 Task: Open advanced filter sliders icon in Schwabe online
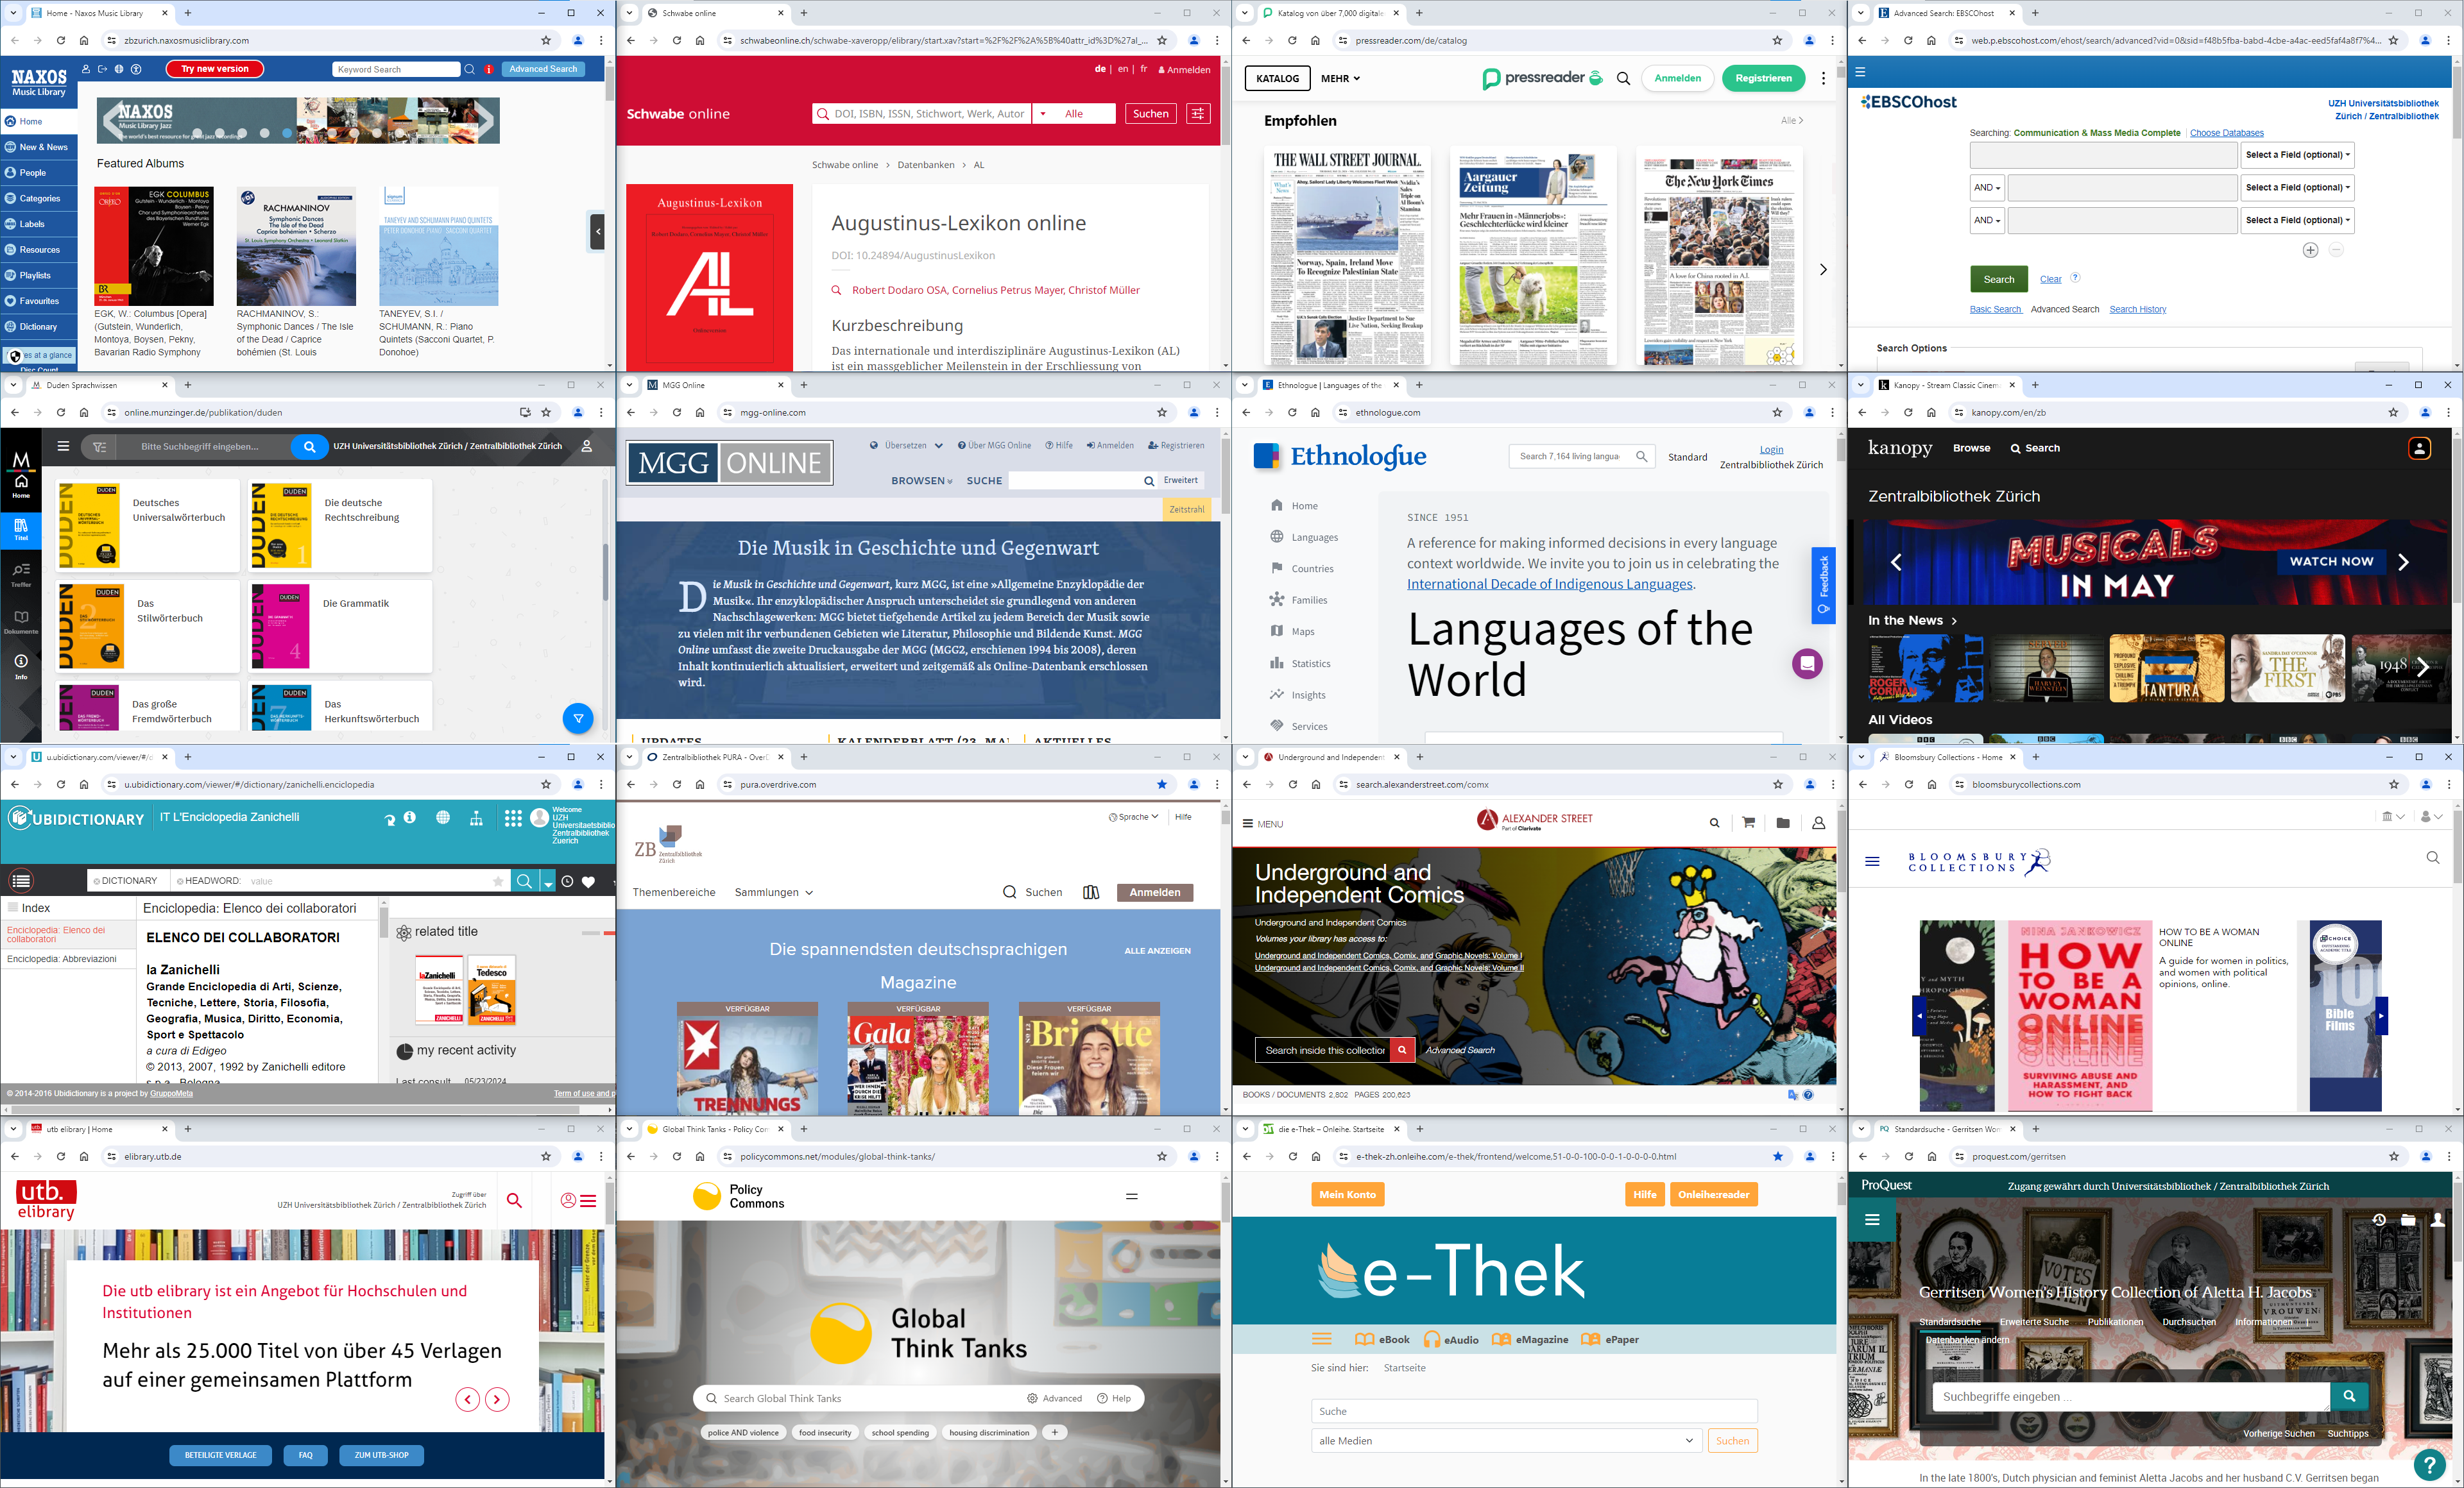click(x=1197, y=114)
